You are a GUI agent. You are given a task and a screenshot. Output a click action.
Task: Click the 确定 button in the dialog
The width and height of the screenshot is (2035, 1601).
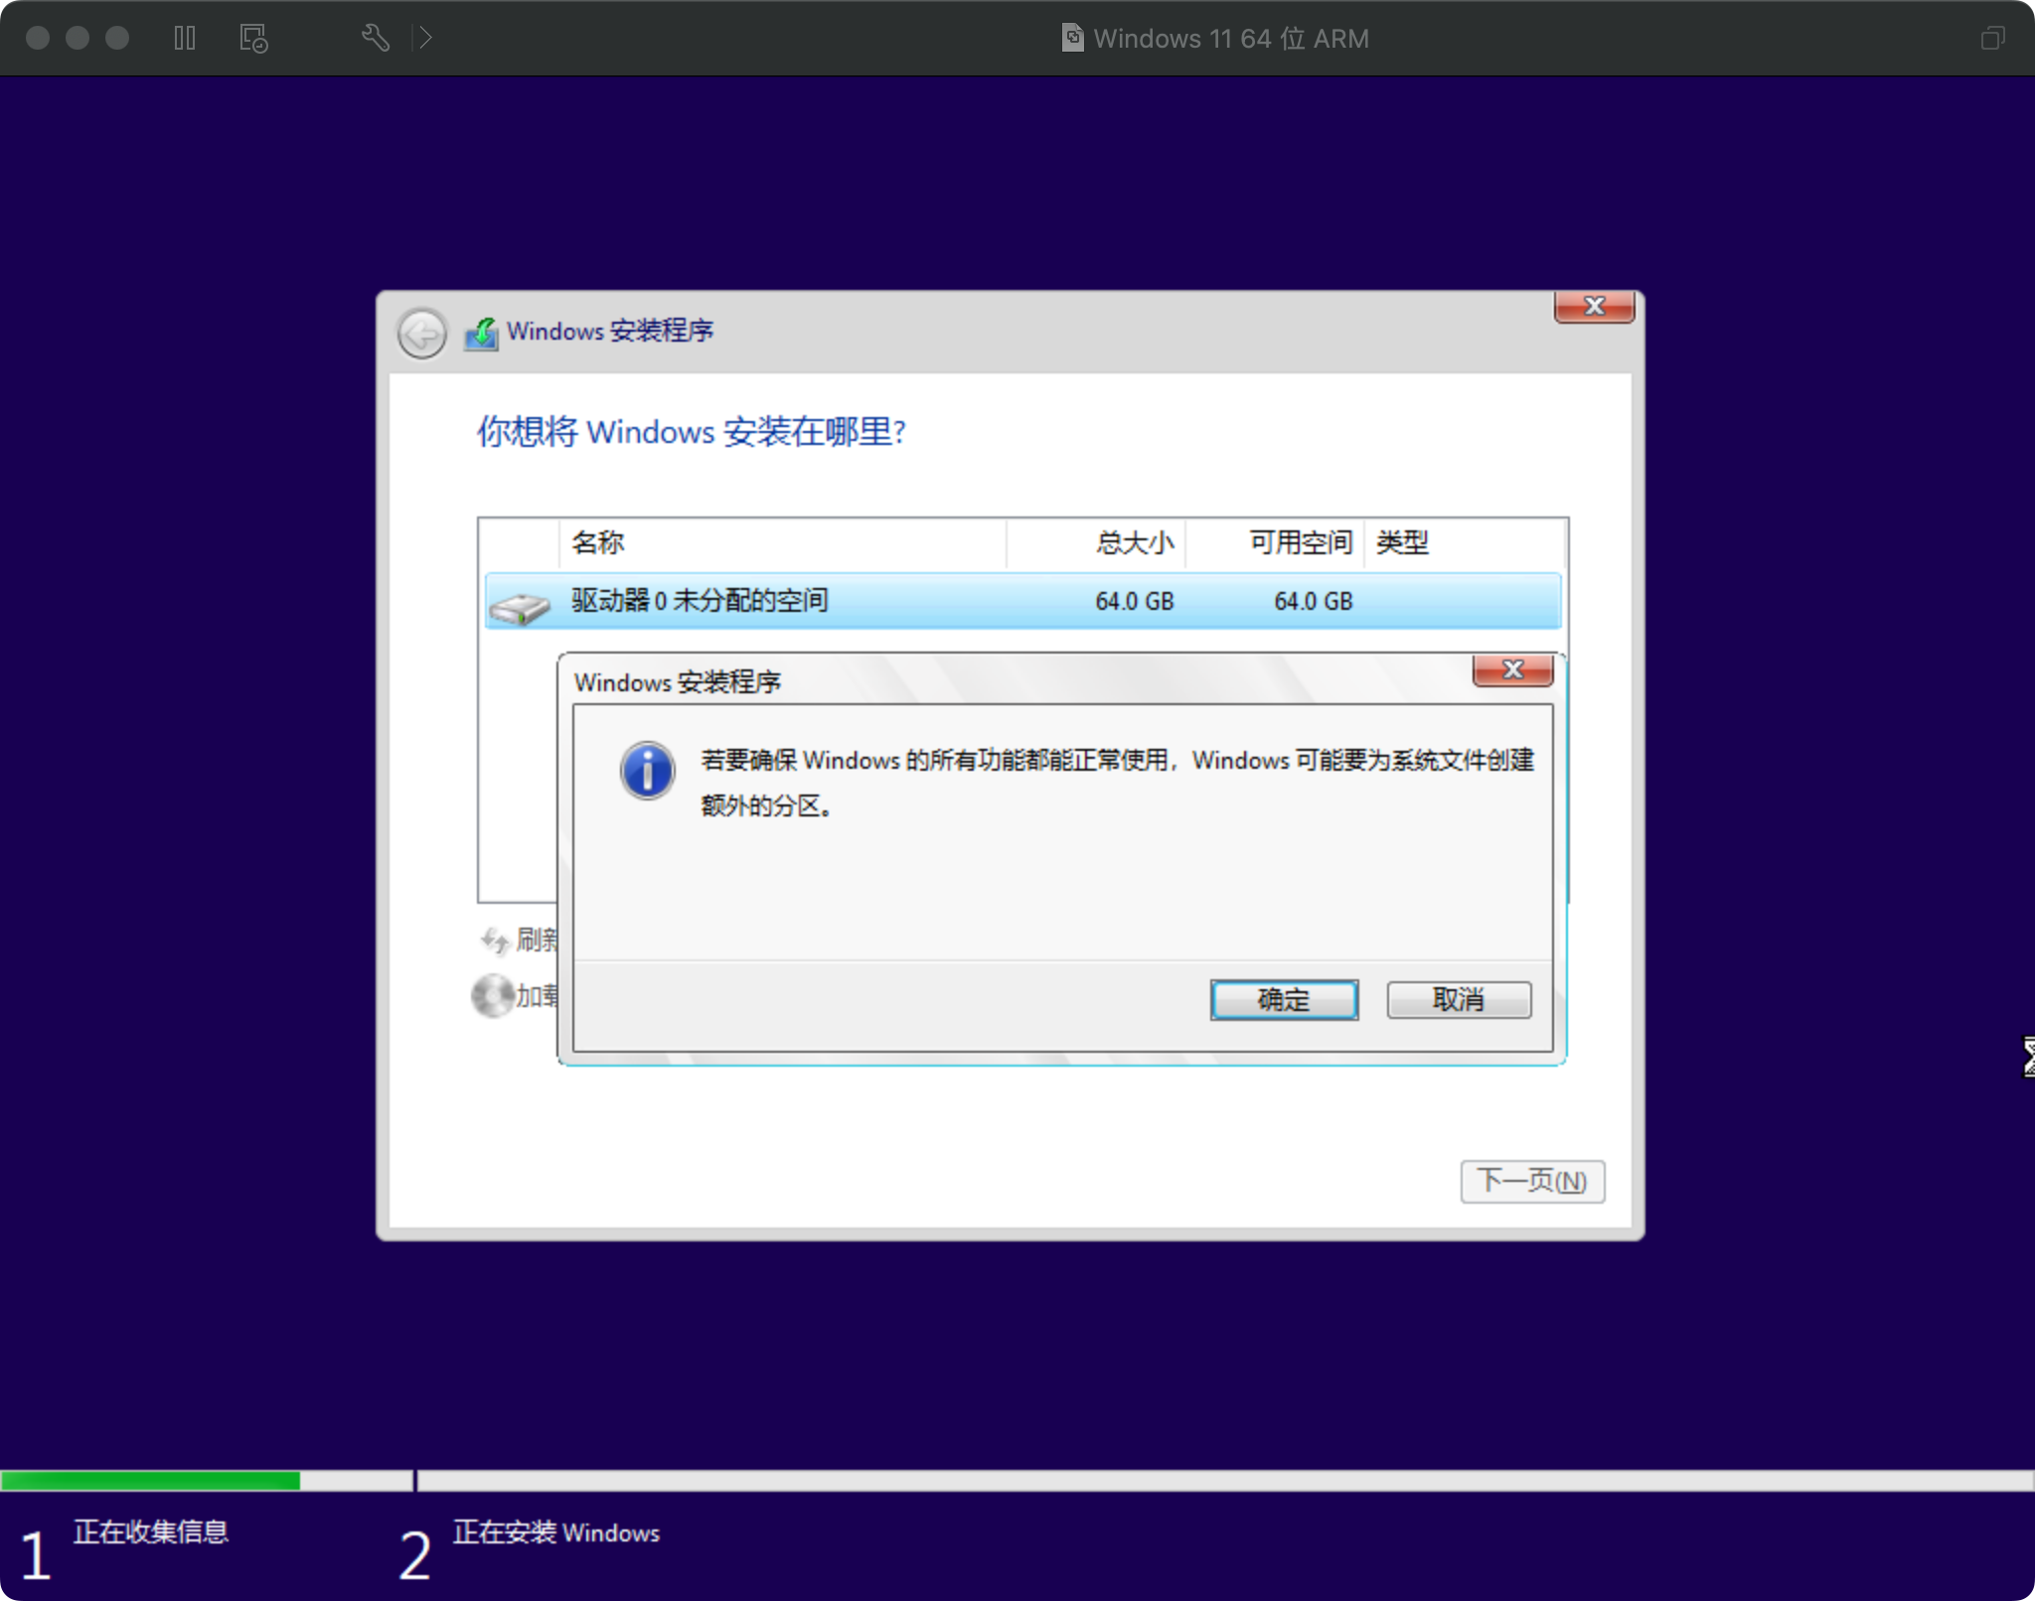(x=1284, y=999)
